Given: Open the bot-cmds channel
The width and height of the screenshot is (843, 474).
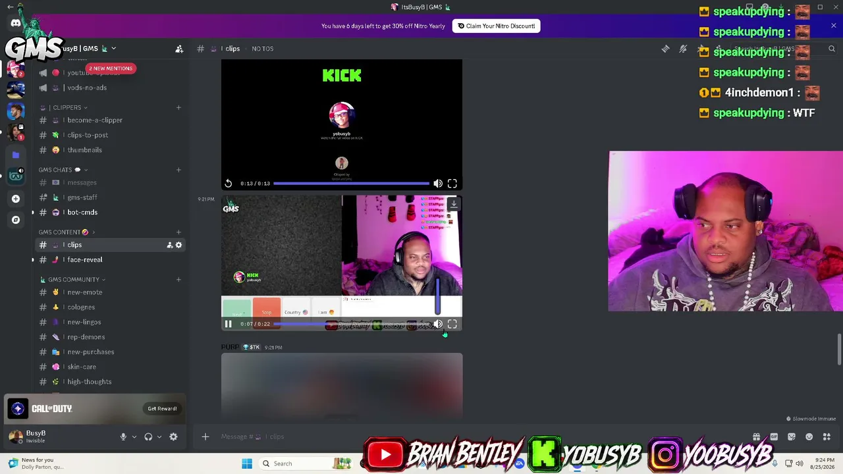Looking at the screenshot, I should click(109, 212).
